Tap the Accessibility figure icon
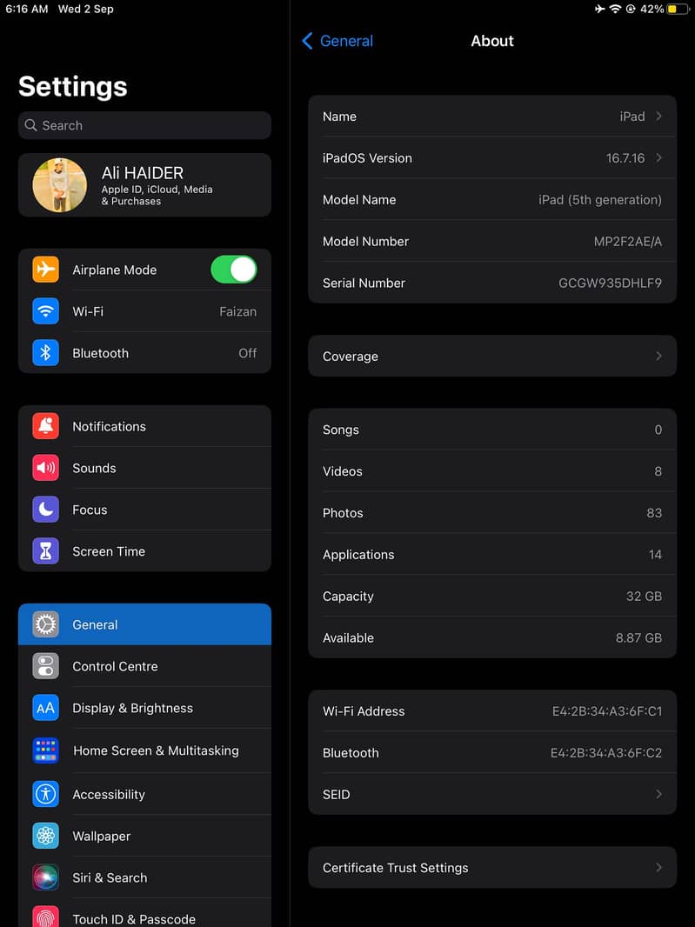Viewport: 695px width, 927px height. point(45,794)
